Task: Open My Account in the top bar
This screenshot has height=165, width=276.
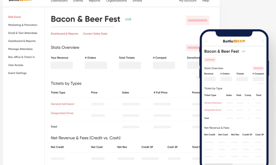Action: click(188, 1)
